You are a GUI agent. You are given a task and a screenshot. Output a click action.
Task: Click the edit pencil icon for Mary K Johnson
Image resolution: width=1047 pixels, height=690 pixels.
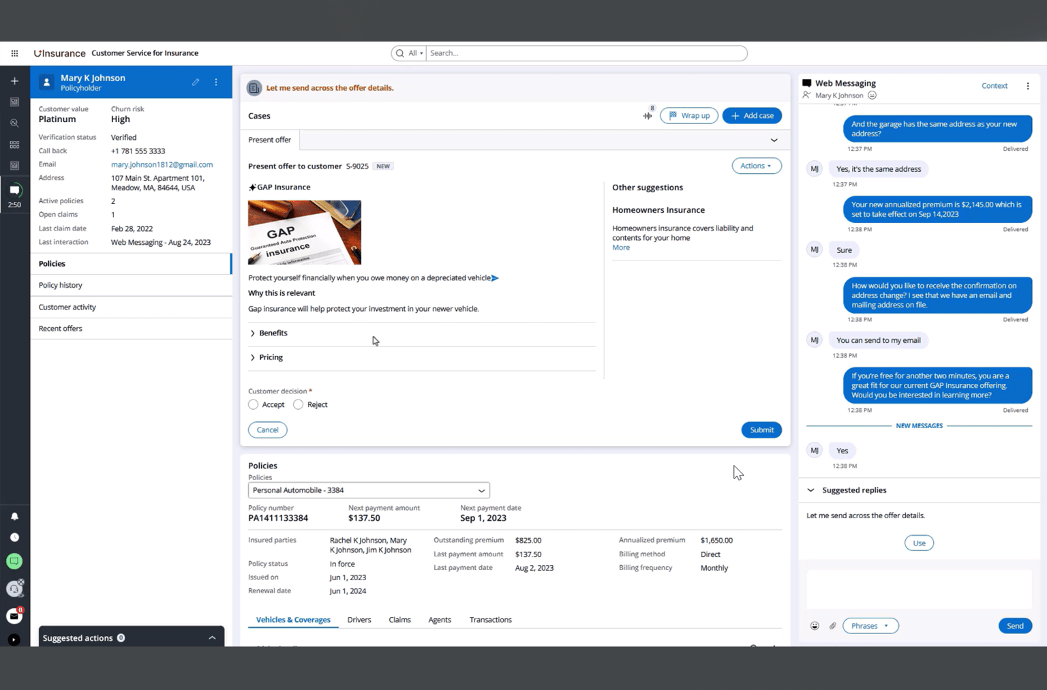click(196, 82)
